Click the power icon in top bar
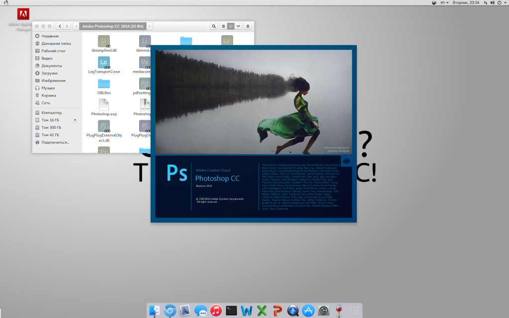 point(499,2)
